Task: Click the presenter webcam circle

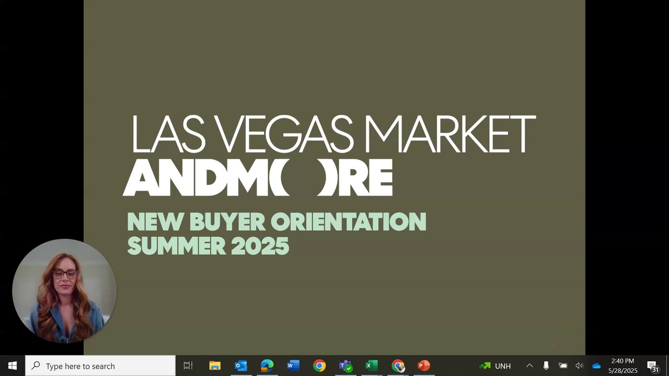Action: pyautogui.click(x=64, y=291)
